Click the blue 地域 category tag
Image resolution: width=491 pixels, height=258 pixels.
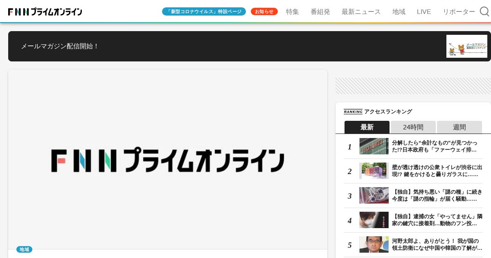[x=24, y=249]
